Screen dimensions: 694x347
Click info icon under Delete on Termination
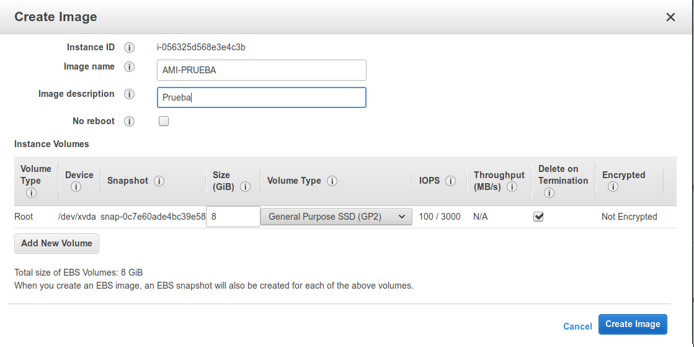pos(549,193)
